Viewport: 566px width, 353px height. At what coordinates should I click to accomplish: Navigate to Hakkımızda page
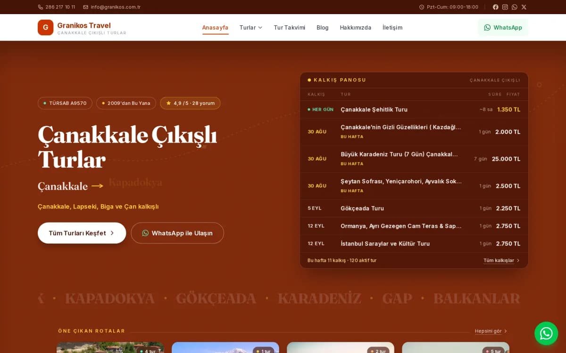tap(356, 27)
